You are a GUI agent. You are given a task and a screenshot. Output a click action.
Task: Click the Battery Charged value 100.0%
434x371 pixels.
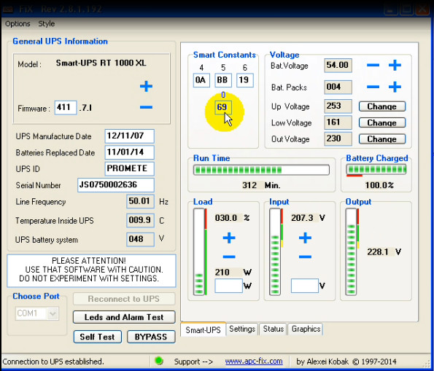pyautogui.click(x=379, y=185)
